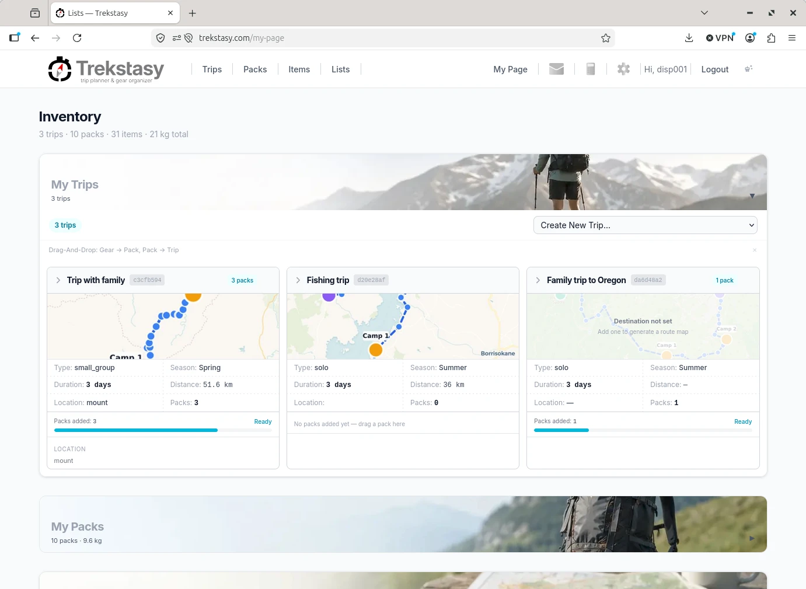Go to My Page
Viewport: 806px width, 589px height.
pyautogui.click(x=510, y=69)
